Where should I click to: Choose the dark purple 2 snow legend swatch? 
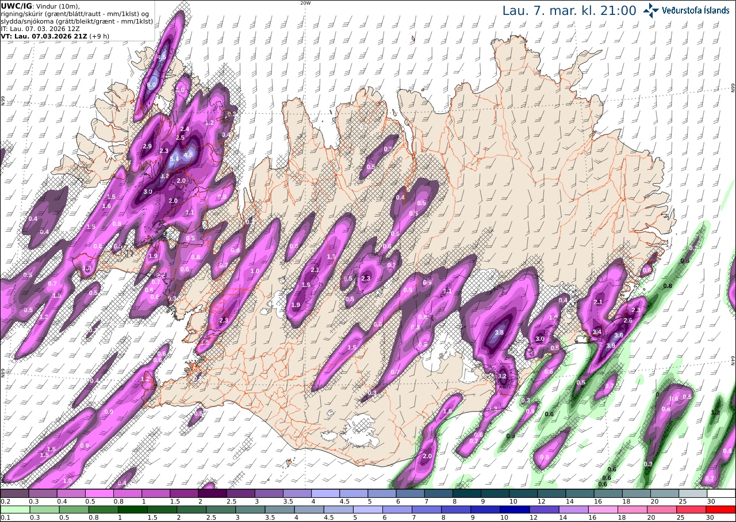coord(212,493)
